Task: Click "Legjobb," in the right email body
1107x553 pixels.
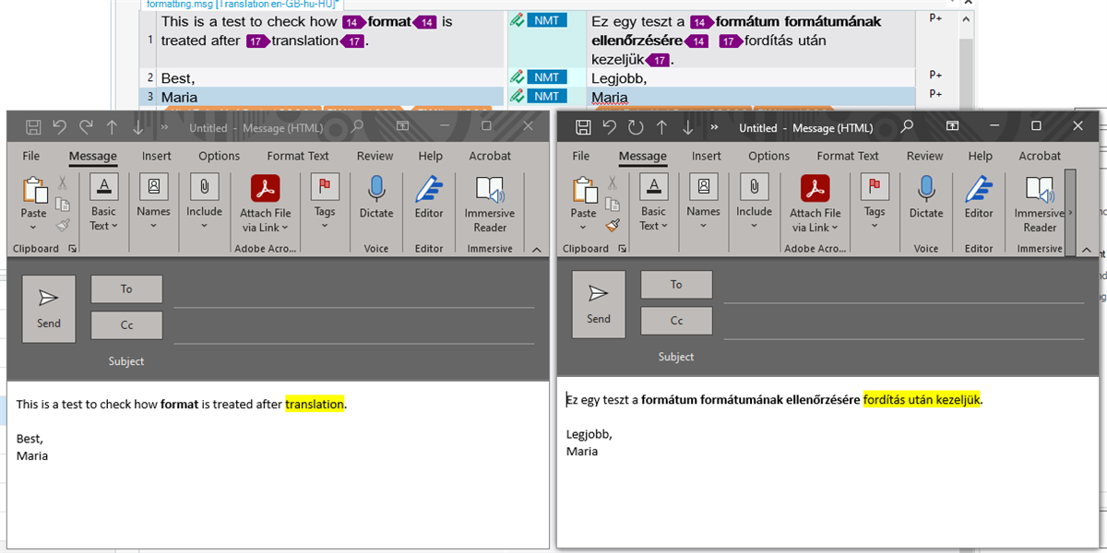Action: [x=589, y=434]
